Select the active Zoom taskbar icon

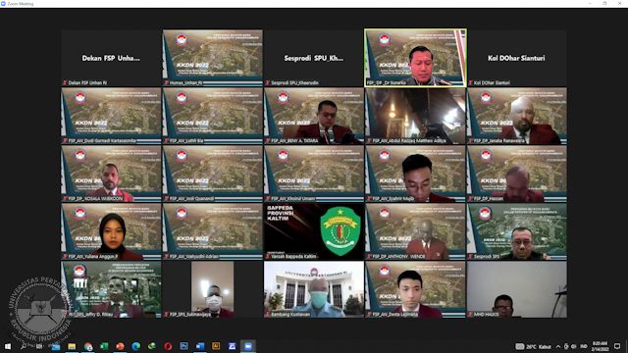click(x=248, y=346)
